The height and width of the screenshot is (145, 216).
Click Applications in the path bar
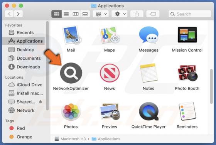[106, 139]
